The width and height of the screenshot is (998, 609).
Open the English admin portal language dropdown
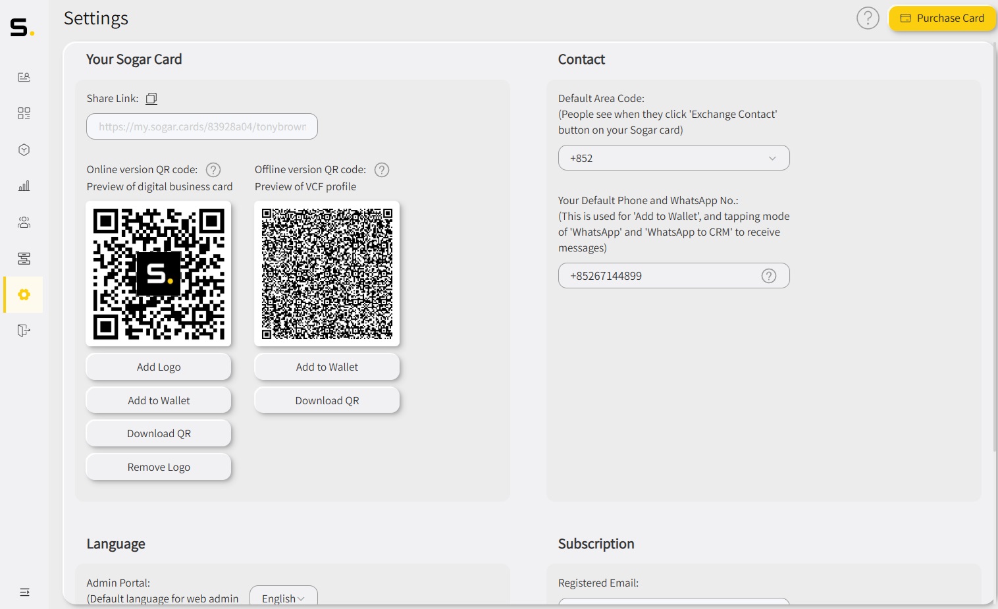coord(284,596)
